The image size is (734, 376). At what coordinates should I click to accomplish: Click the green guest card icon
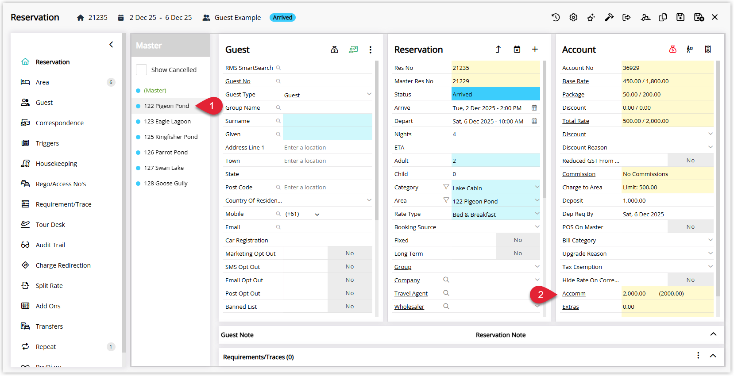353,50
